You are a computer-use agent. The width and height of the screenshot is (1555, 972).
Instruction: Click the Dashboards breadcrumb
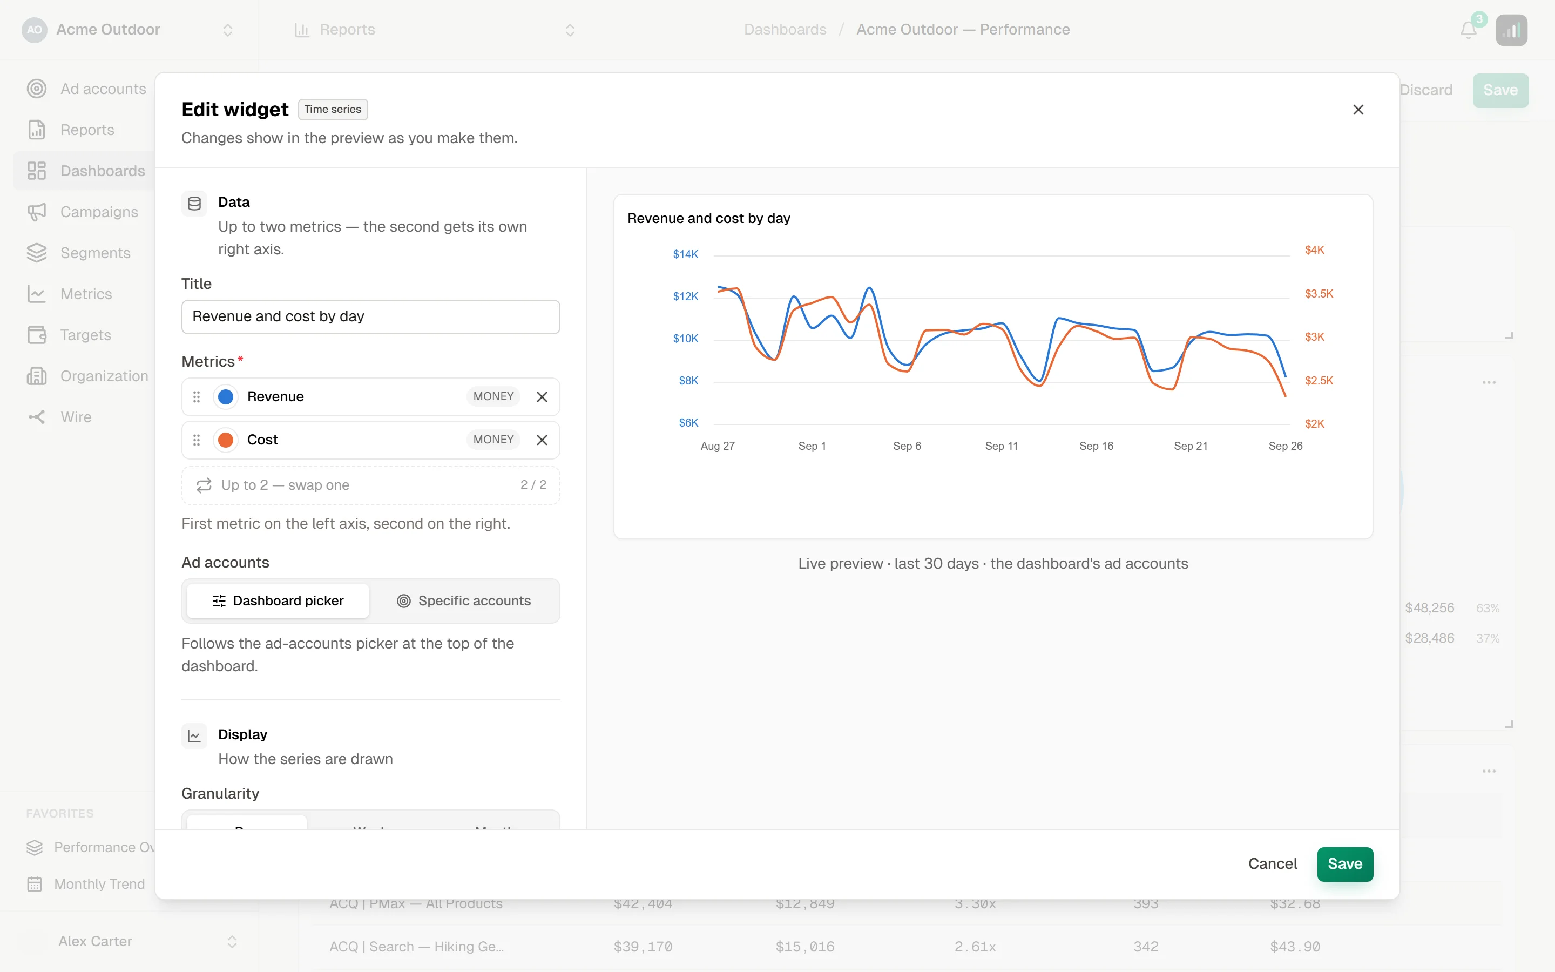(785, 30)
